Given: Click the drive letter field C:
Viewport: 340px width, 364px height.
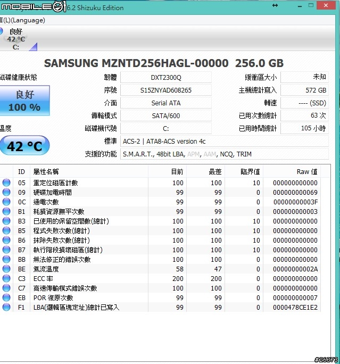Looking at the screenshot, I should click(165, 128).
